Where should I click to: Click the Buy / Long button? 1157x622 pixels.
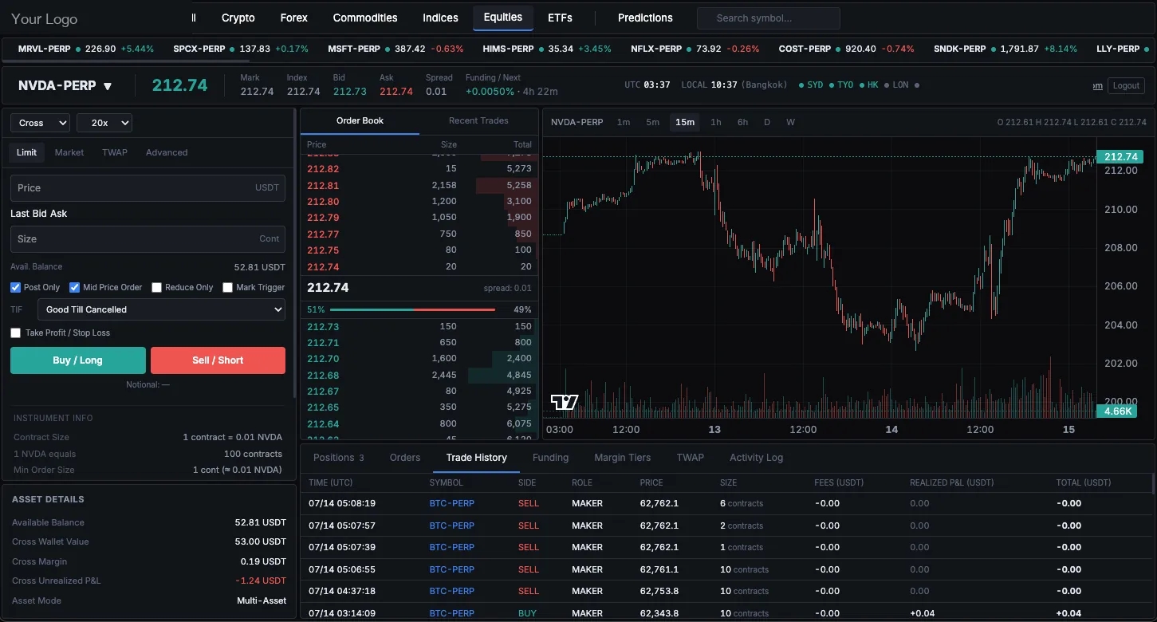tap(78, 360)
